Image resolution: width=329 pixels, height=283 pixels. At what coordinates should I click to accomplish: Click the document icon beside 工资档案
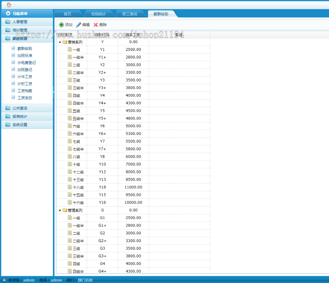(14, 90)
